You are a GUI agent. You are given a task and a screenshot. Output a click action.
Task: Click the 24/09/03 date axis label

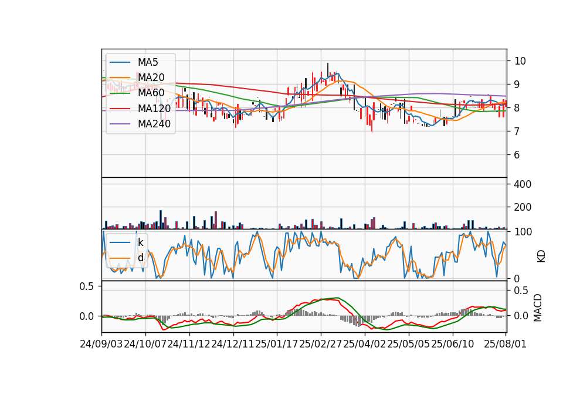tap(101, 344)
